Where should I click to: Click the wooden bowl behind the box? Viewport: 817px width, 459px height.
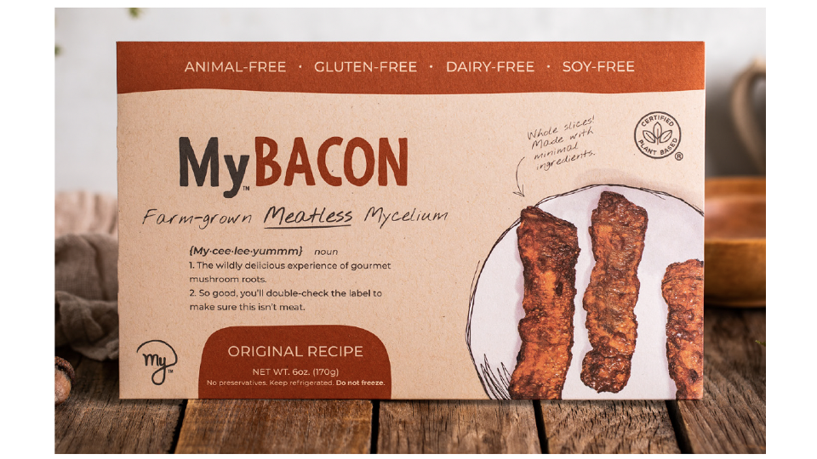click(734, 241)
